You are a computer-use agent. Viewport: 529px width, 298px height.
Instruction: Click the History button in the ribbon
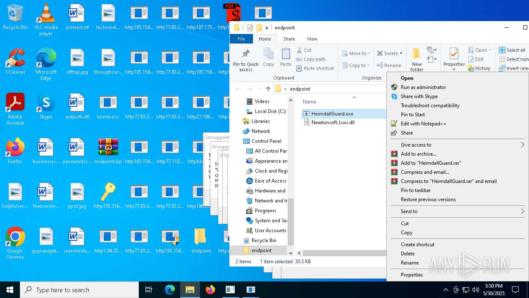[479, 68]
